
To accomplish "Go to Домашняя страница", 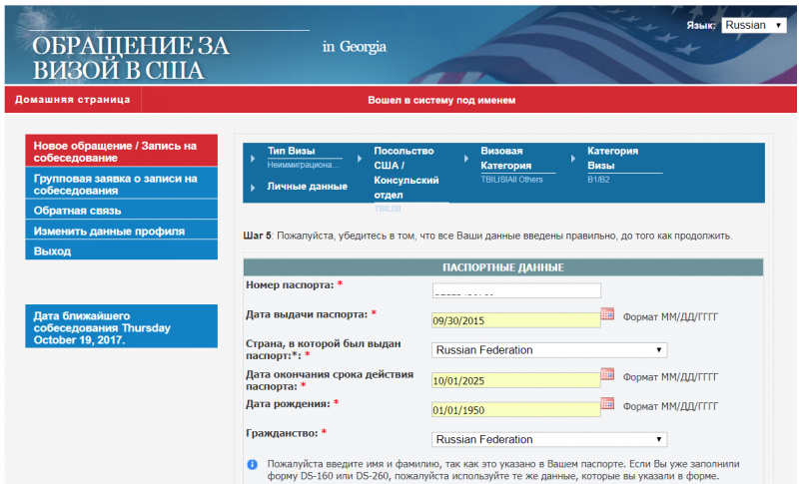I will [x=72, y=100].
